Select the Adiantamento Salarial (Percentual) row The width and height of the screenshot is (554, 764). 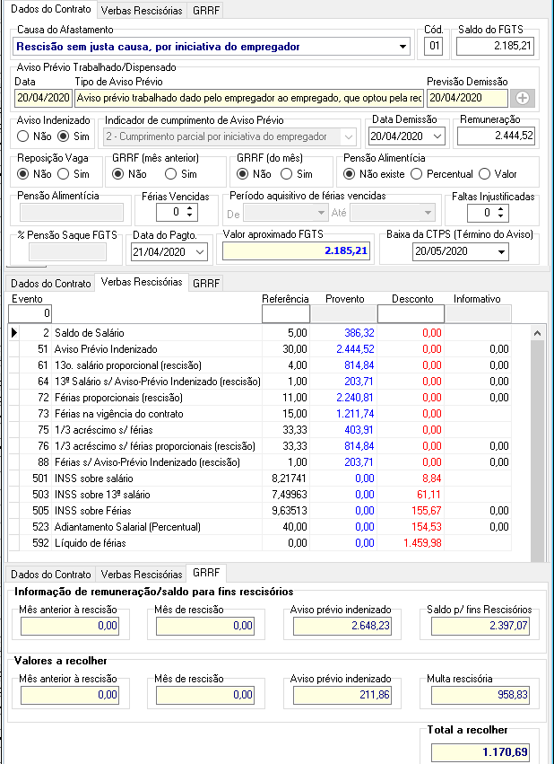pos(260,527)
